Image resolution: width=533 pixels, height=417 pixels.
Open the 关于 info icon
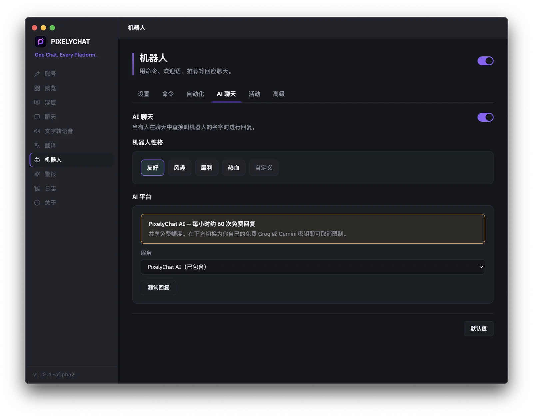[x=37, y=203]
